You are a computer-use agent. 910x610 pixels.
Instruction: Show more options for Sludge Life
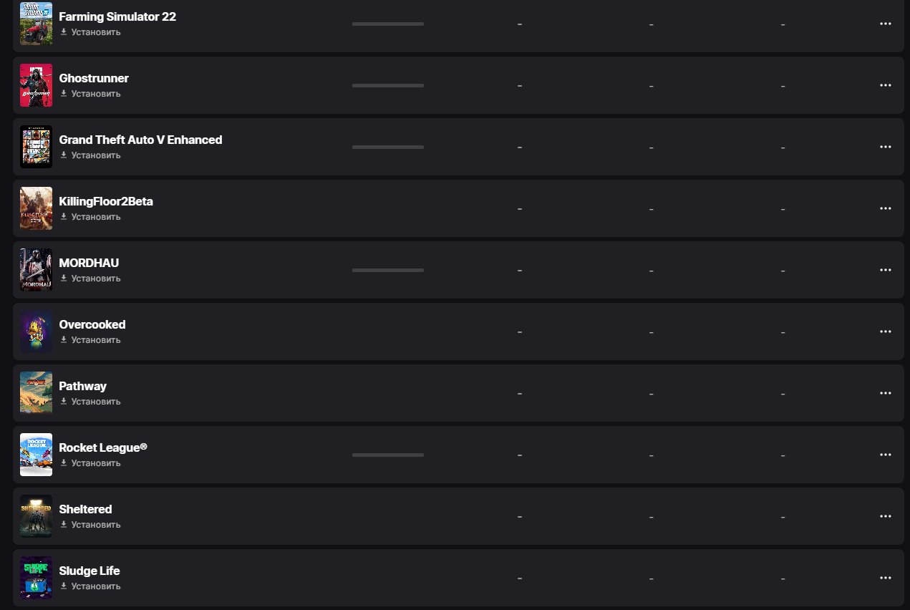point(885,578)
